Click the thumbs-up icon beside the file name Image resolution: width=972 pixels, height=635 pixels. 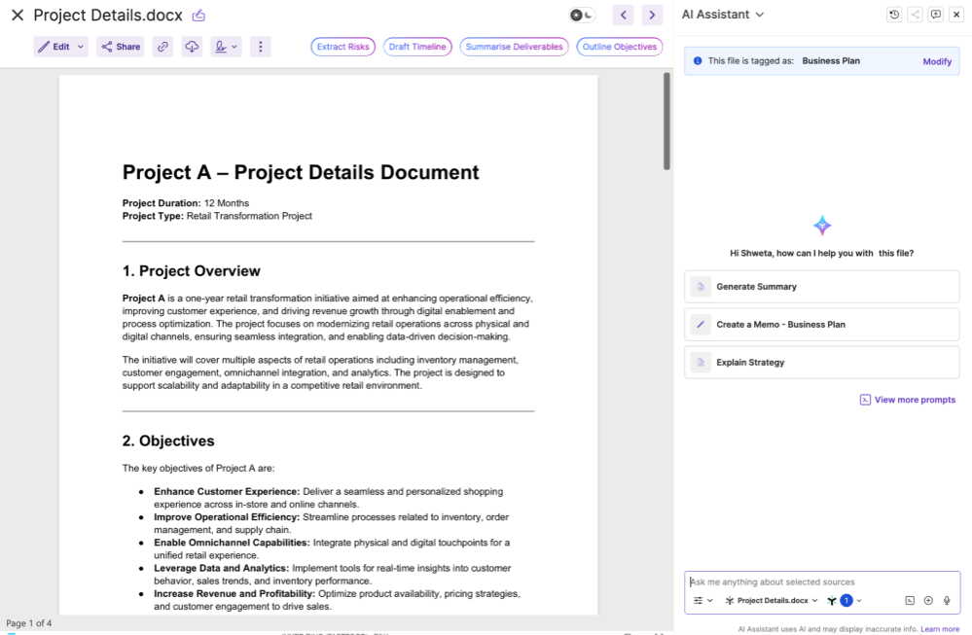pyautogui.click(x=198, y=15)
